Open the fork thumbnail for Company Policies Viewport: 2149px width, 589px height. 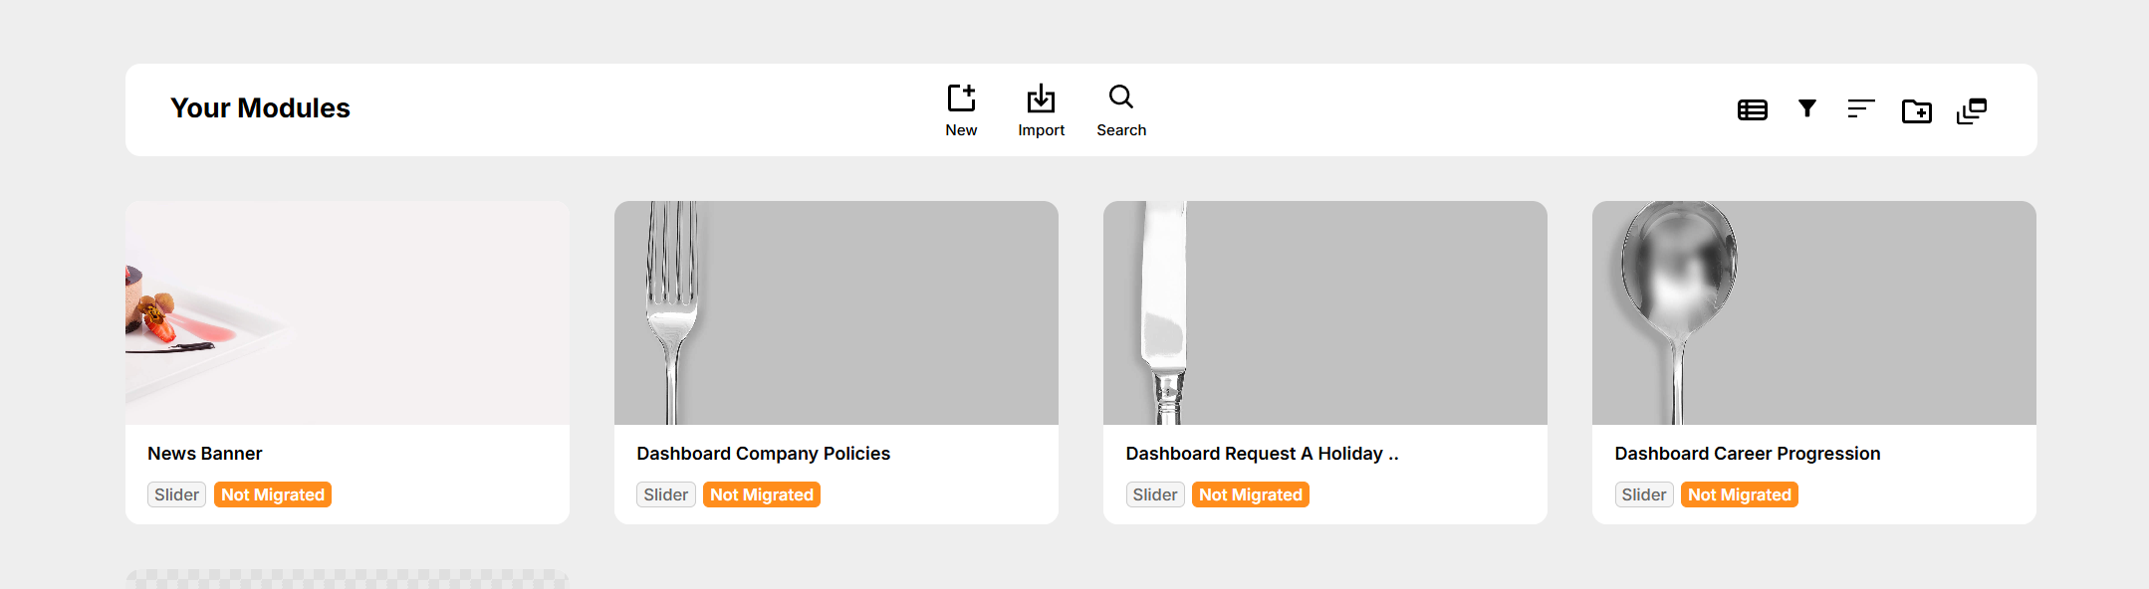click(x=836, y=312)
